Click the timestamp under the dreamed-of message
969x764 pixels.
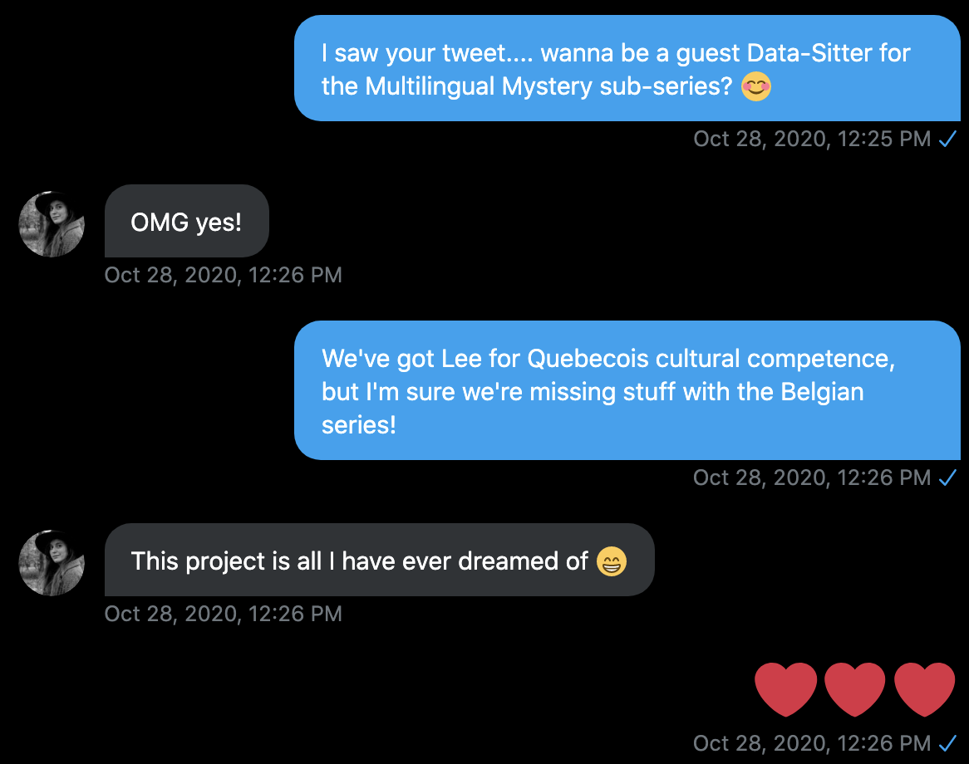tap(223, 614)
